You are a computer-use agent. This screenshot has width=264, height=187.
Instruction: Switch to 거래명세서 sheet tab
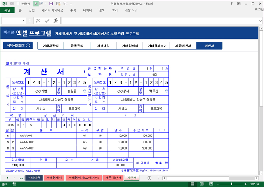54,178
